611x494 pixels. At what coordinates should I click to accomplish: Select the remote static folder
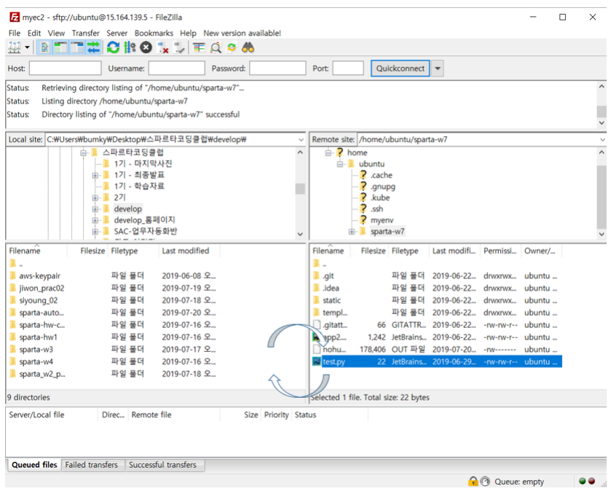tap(331, 301)
